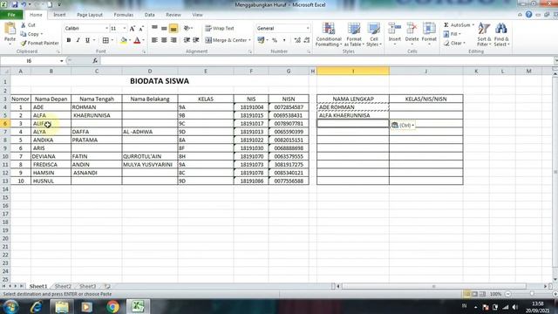Image resolution: width=558 pixels, height=314 pixels.
Task: Open Chrome from the taskbar
Action: [112, 306]
